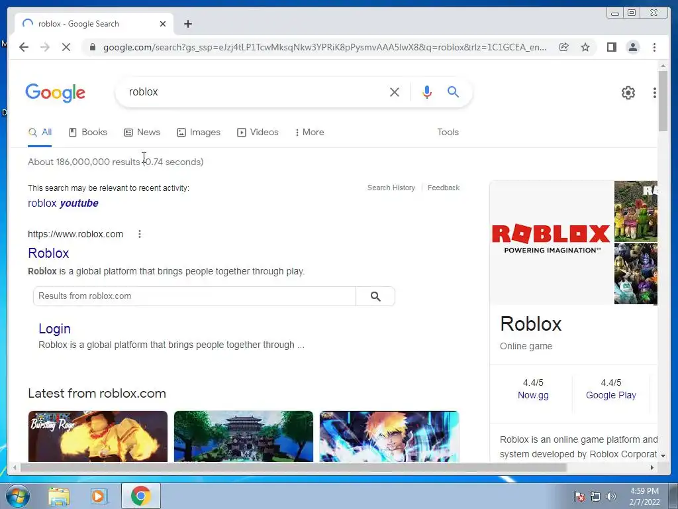Open Google quick settings gear

pos(628,93)
